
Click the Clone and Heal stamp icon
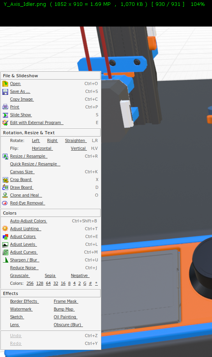(5, 195)
